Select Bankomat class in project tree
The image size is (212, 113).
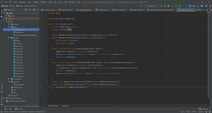click(19, 32)
